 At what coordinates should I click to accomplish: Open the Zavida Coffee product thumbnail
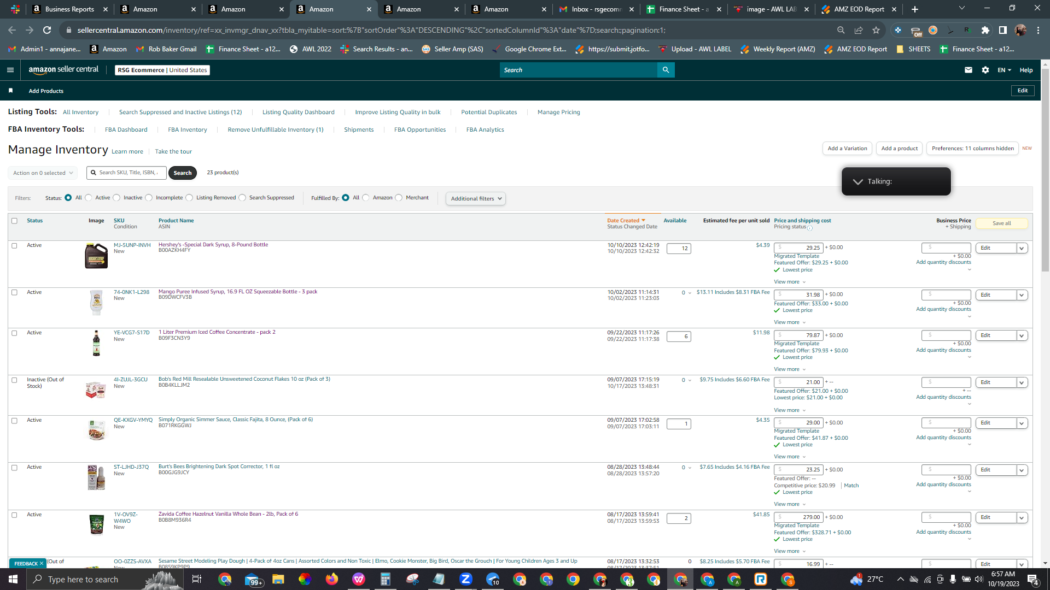tap(96, 524)
